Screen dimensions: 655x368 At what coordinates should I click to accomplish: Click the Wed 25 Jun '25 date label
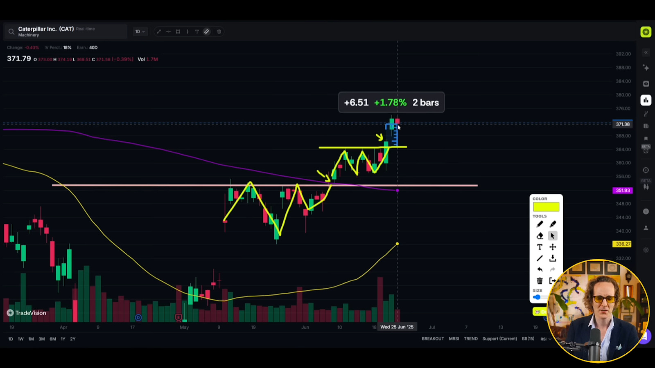pyautogui.click(x=397, y=327)
